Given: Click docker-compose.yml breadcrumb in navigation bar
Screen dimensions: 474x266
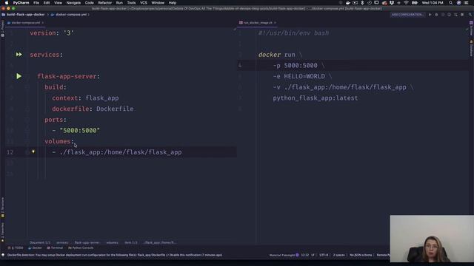Looking at the screenshot, I should 71,15.
